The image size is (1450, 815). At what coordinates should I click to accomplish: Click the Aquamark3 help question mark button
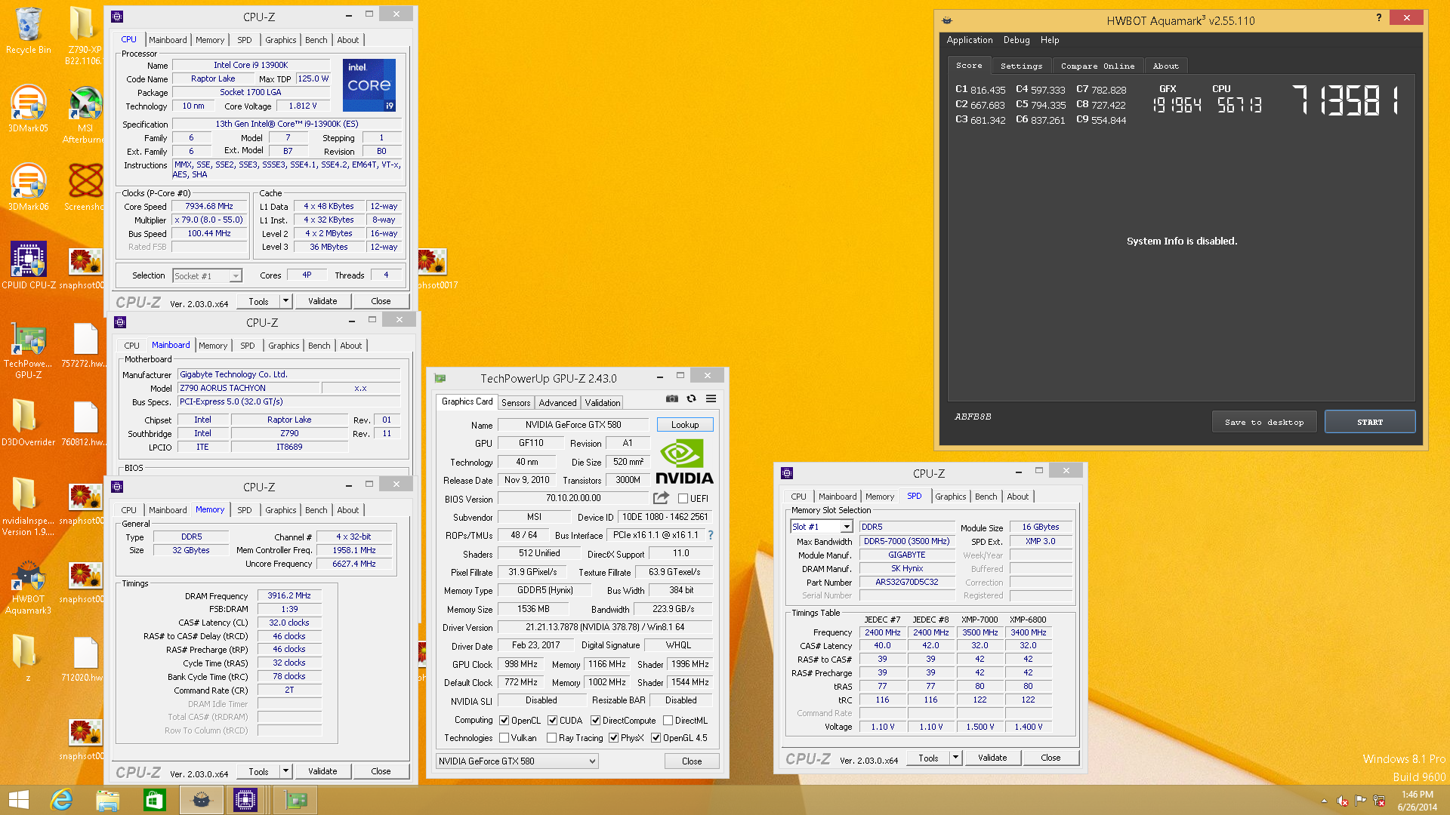1379,17
